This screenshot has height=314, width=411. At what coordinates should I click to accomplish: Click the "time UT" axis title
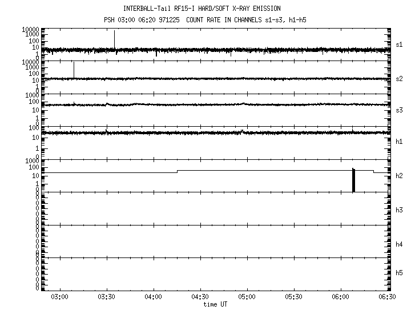216,305
